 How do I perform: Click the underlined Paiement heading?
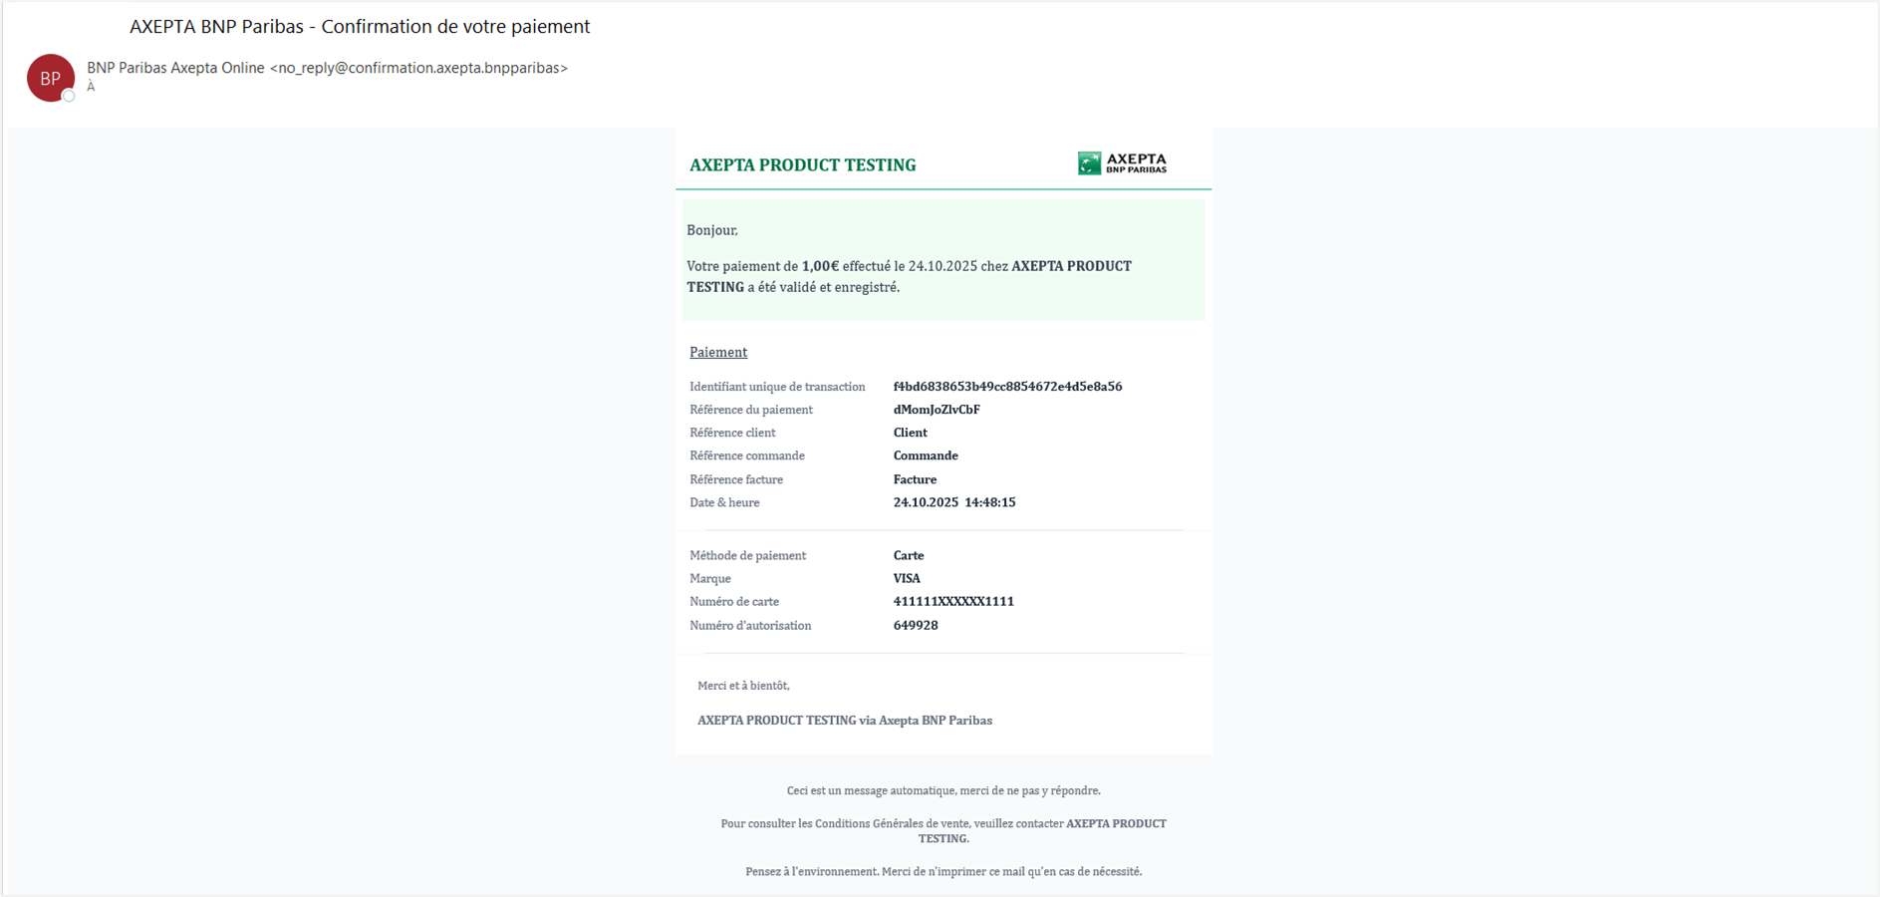[x=718, y=352]
